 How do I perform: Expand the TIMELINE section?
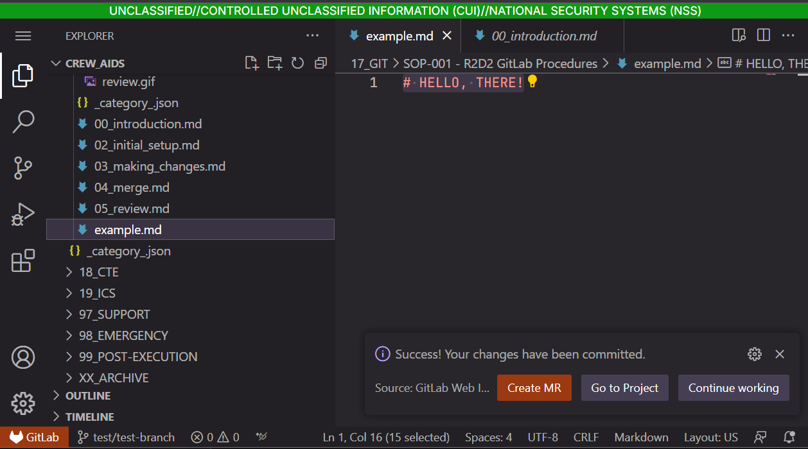tap(190, 417)
